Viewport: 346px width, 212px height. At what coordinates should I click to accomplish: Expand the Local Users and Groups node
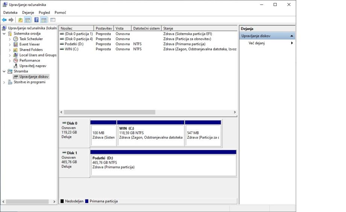9,55
